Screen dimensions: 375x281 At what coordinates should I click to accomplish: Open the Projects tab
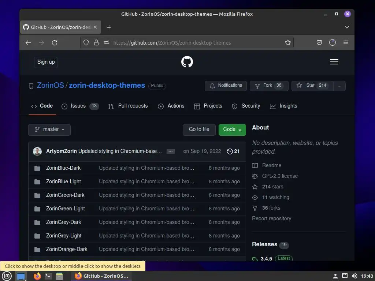[x=208, y=106]
